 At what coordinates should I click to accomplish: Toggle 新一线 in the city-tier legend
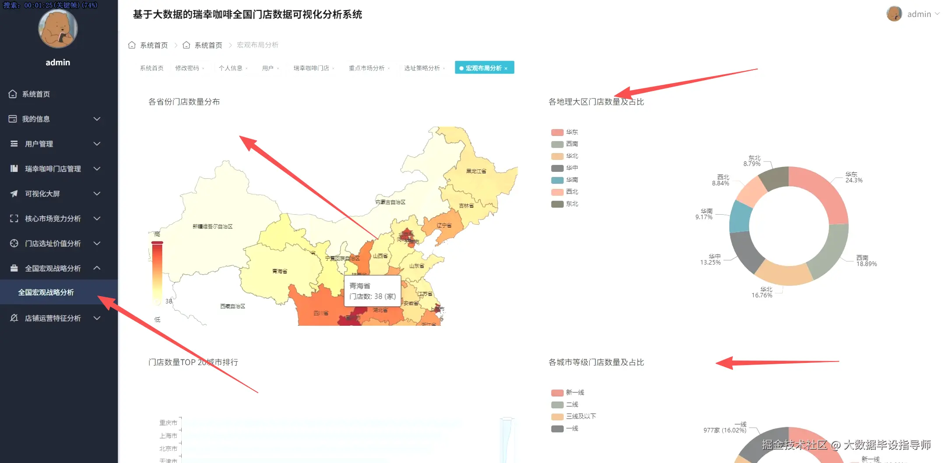coord(568,393)
